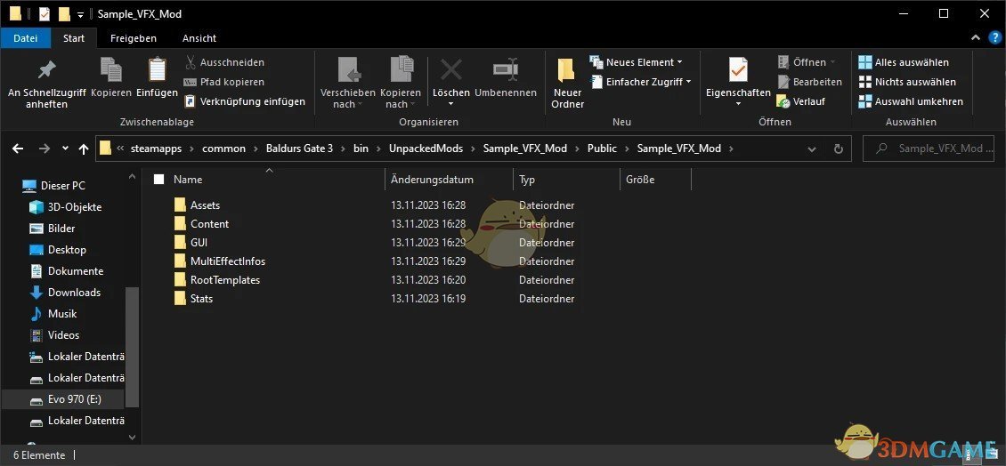Click the Public breadcrumb
This screenshot has width=1006, height=466.
coord(602,149)
